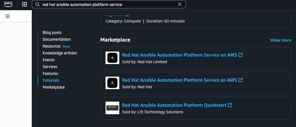Image resolution: width=296 pixels, height=127 pixels.
Task: Click Li9 logo thumbnail on Quickstart listing
Action: (x=112, y=108)
